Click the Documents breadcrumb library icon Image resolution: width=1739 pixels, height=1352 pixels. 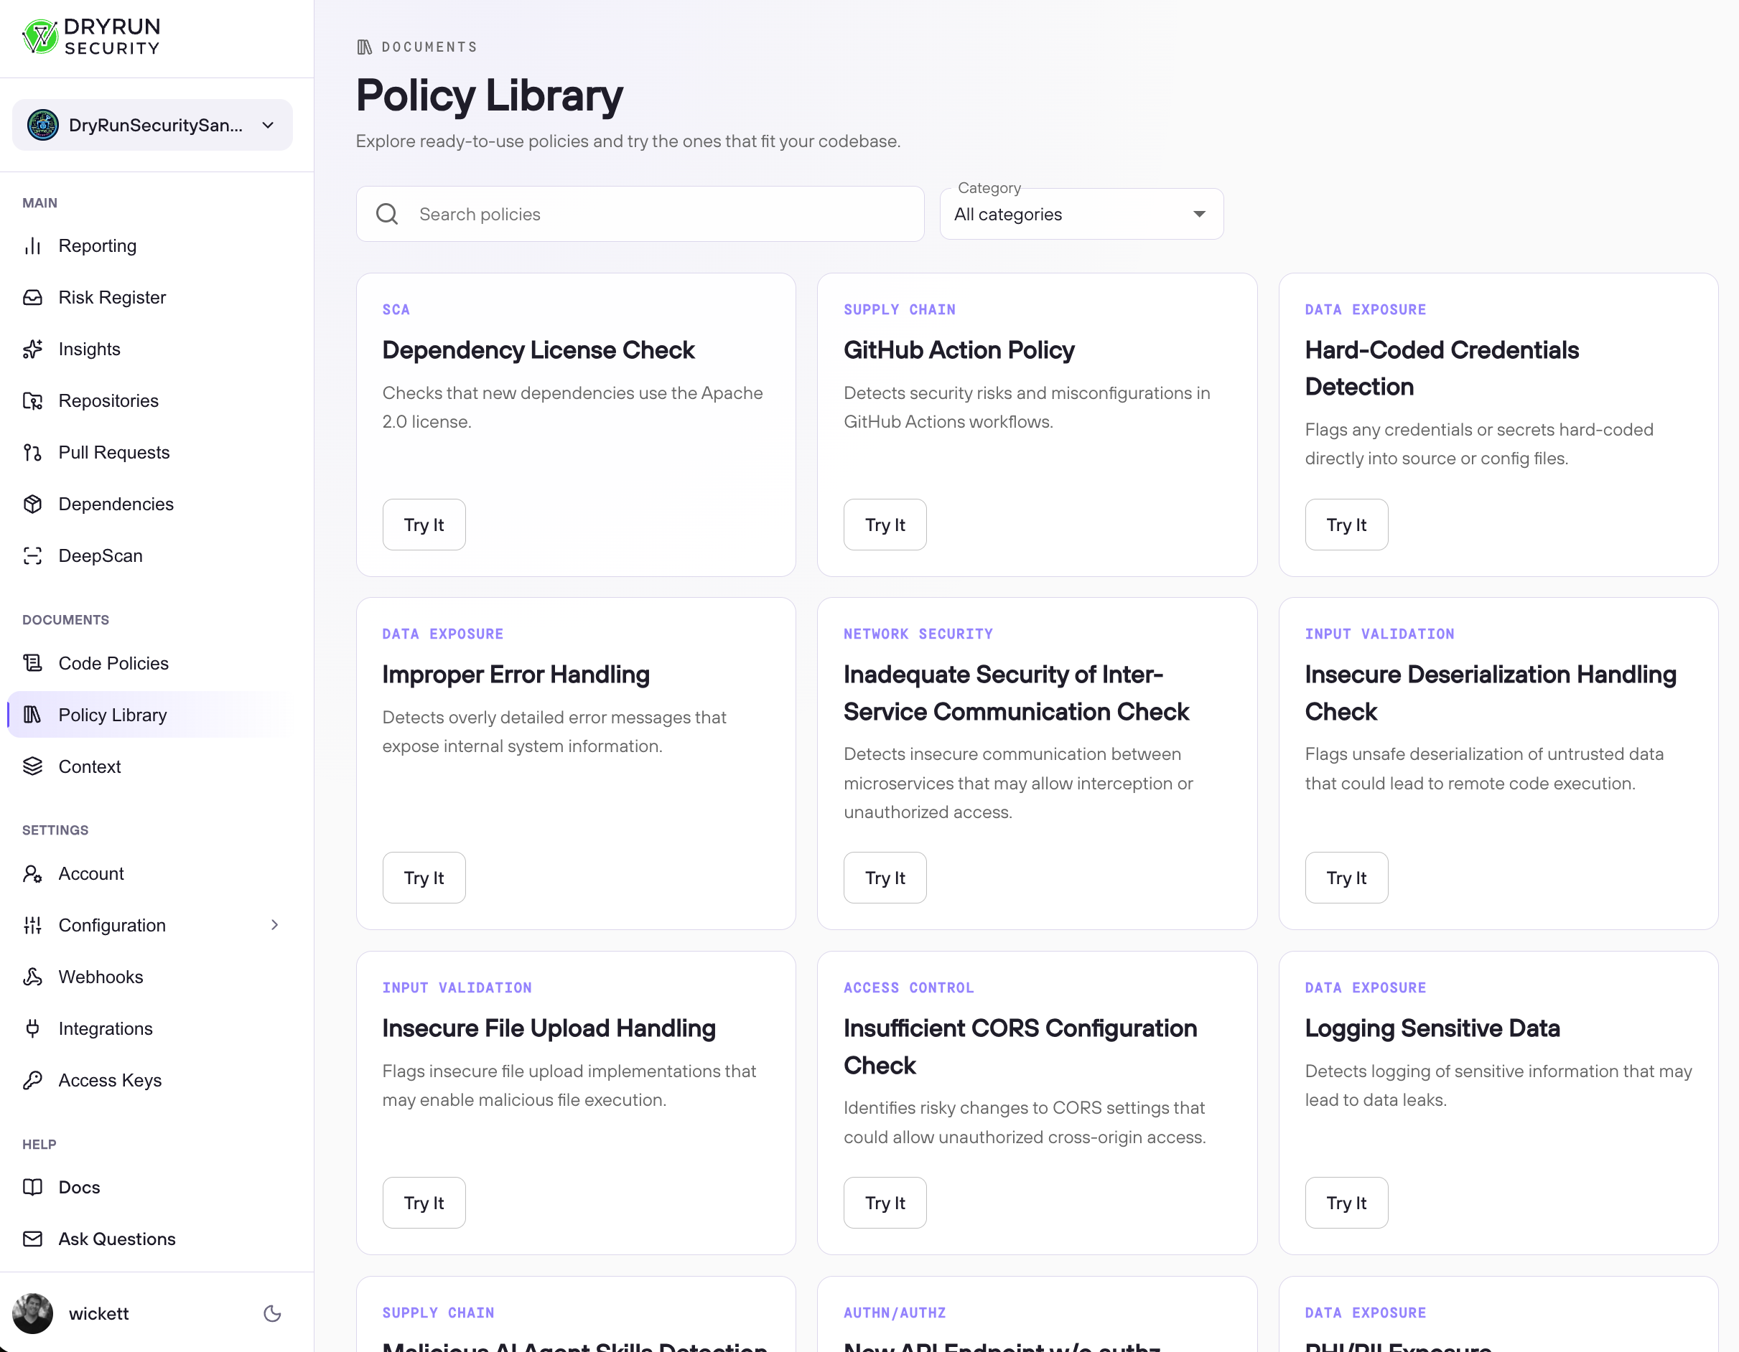pos(365,48)
